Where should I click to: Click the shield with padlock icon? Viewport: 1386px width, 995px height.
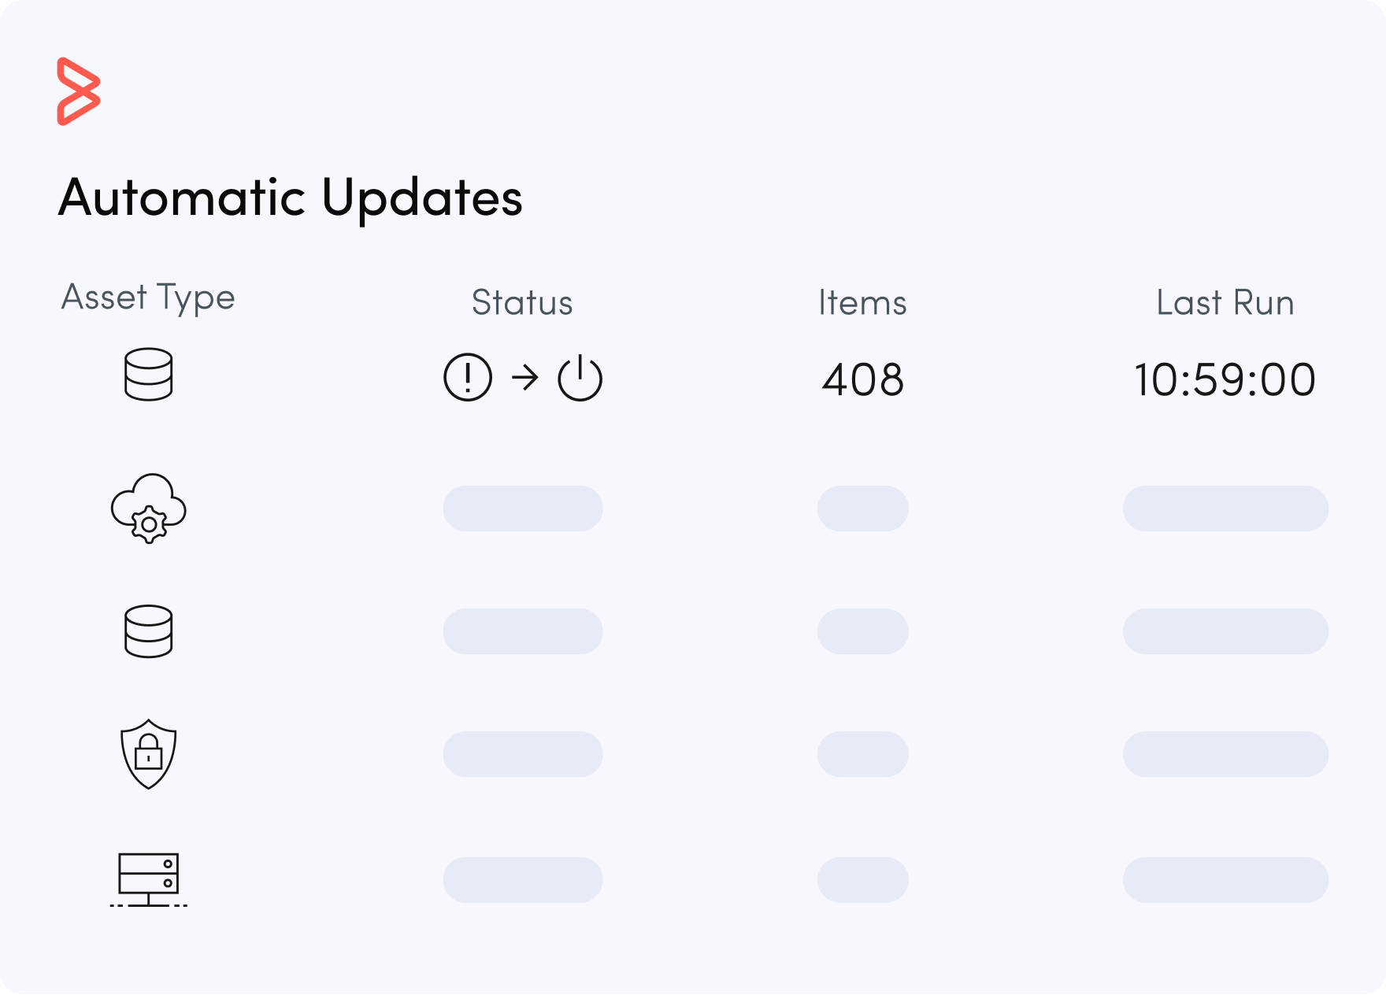click(x=148, y=754)
